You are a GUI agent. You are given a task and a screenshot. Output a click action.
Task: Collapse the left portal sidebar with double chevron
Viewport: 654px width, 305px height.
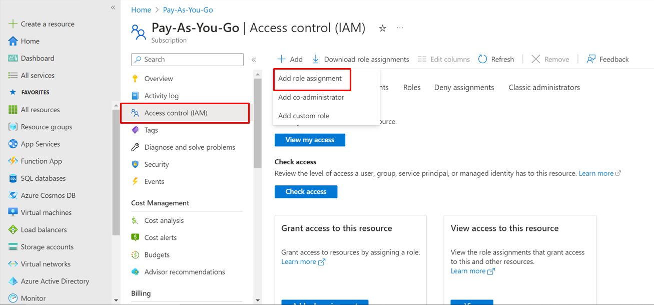point(113,8)
